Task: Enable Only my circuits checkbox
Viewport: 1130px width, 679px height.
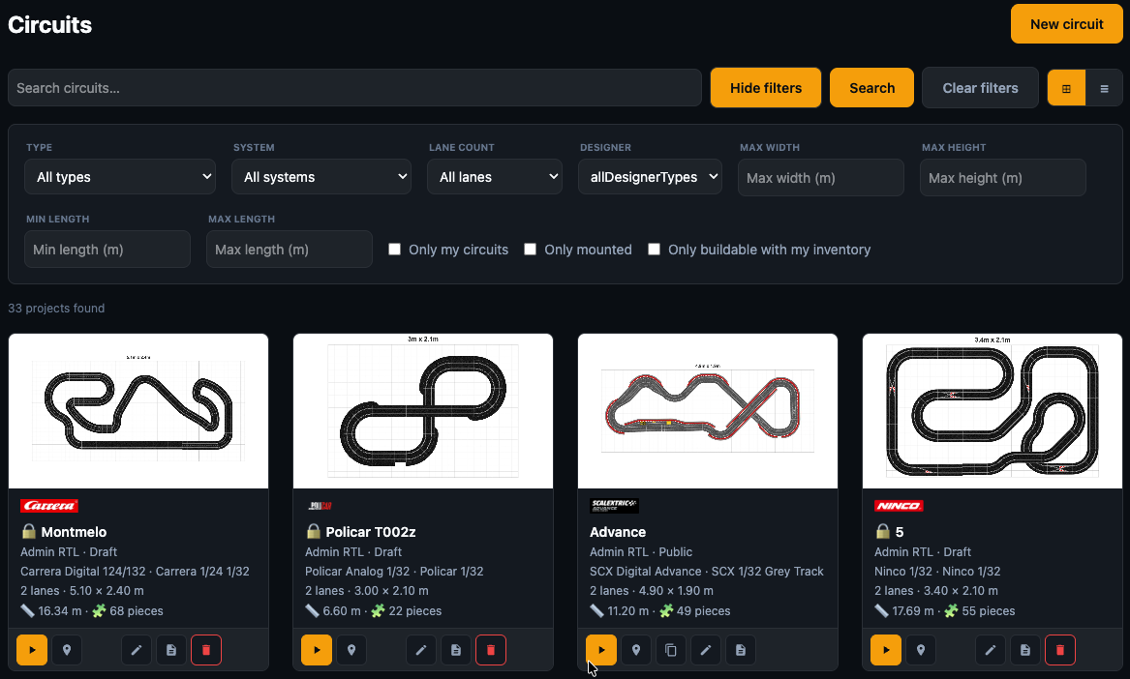Action: [394, 250]
